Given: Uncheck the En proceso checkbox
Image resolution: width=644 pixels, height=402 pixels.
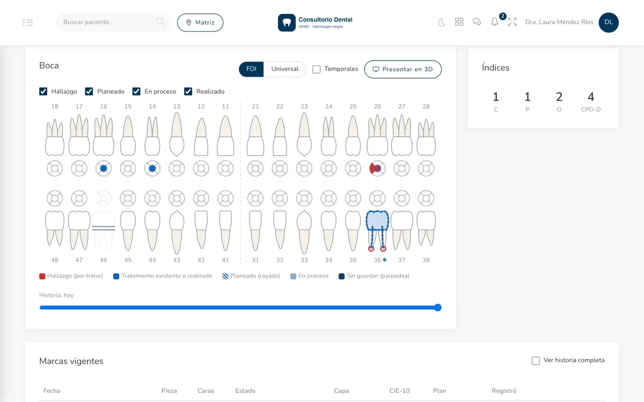Looking at the screenshot, I should [x=136, y=91].
